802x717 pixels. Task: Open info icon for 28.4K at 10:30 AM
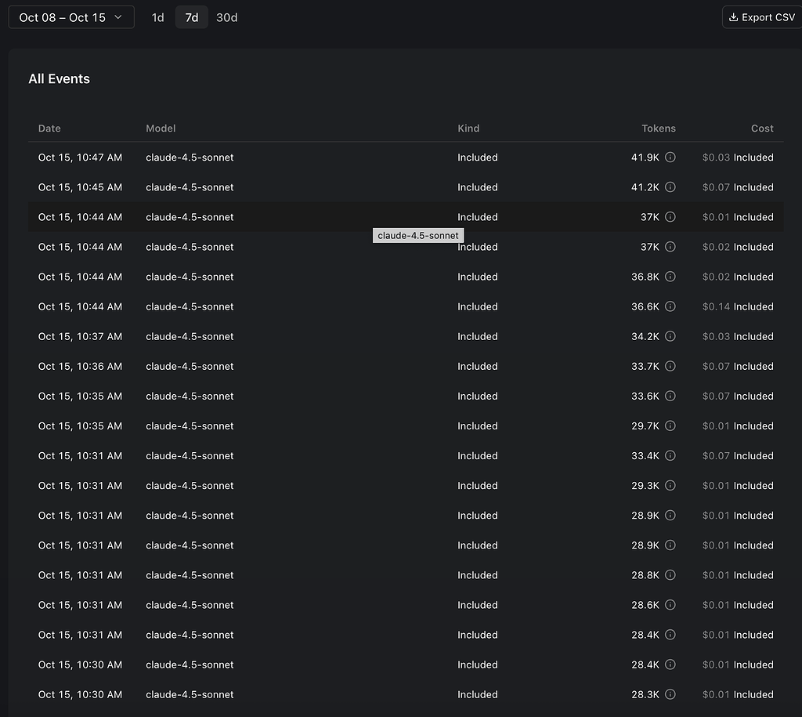pyautogui.click(x=670, y=664)
